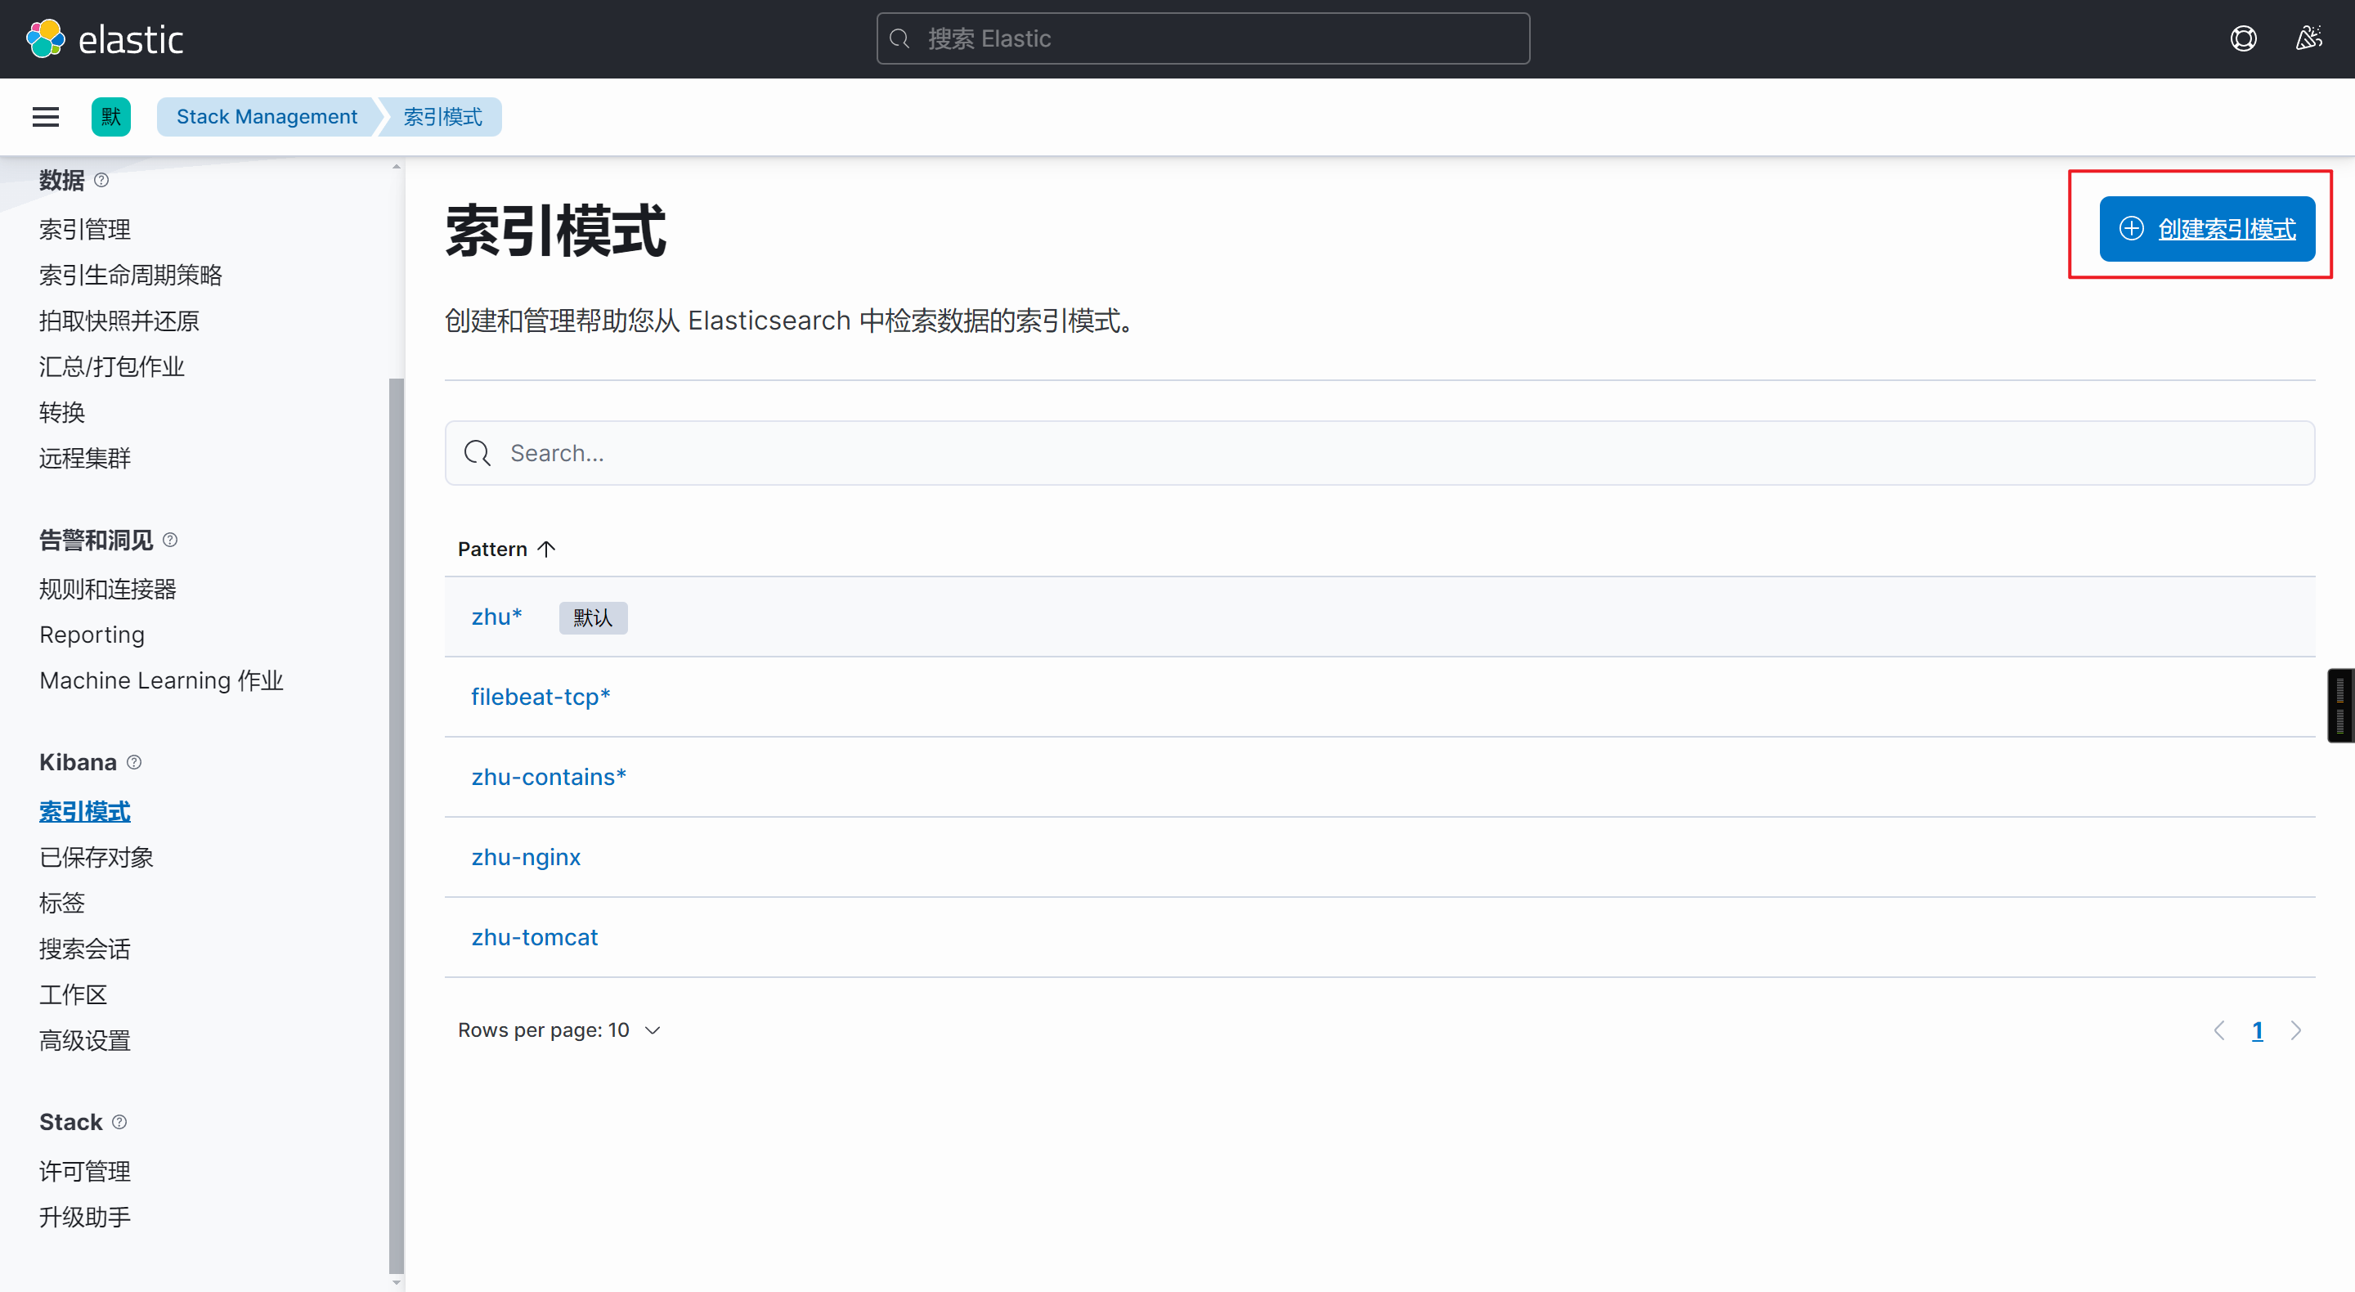The image size is (2355, 1292).
Task: Open 升级助手 in sidebar
Action: pyautogui.click(x=85, y=1216)
